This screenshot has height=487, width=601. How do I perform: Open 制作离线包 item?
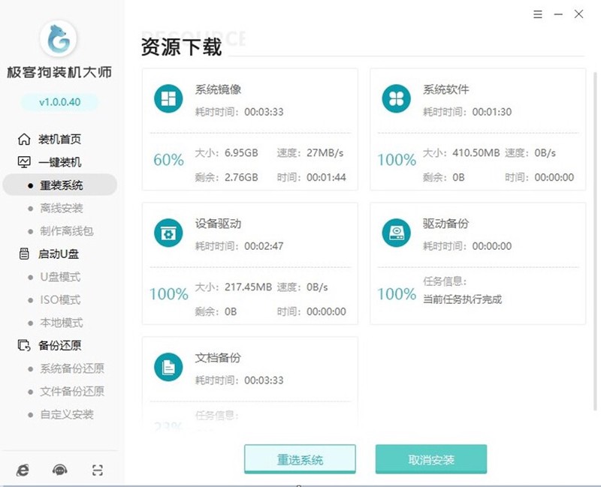click(x=67, y=231)
